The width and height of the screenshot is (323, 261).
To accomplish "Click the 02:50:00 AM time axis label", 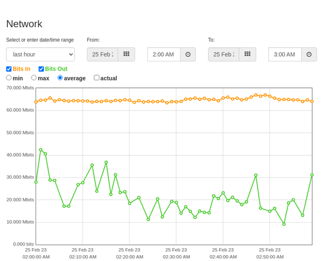I will [x=270, y=257].
